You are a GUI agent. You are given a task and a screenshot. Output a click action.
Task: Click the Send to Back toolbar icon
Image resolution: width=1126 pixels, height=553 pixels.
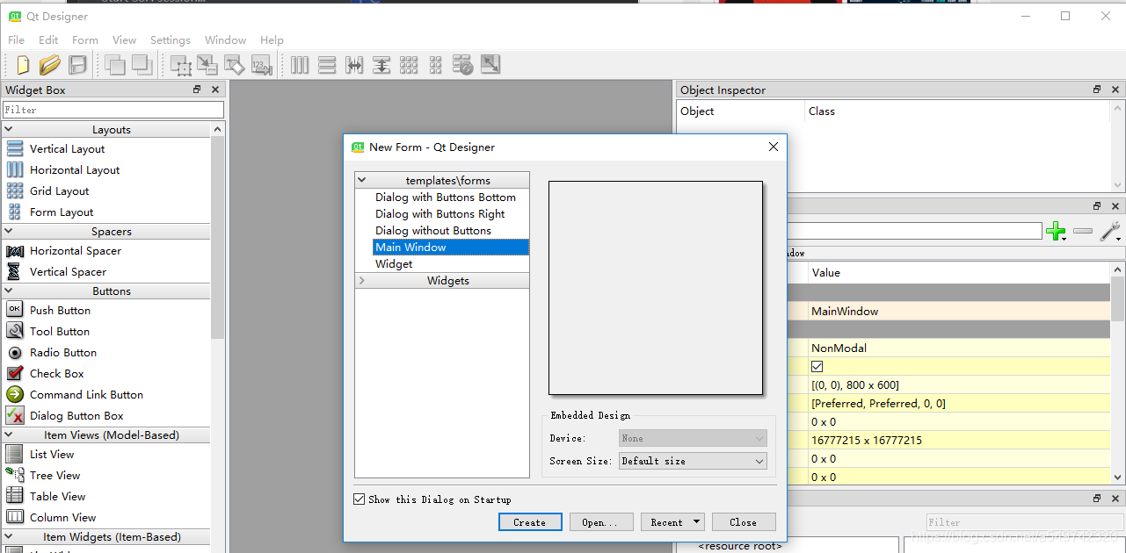click(114, 64)
